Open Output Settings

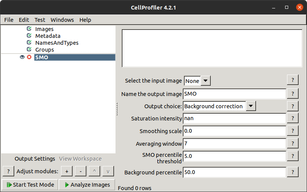[35, 159]
